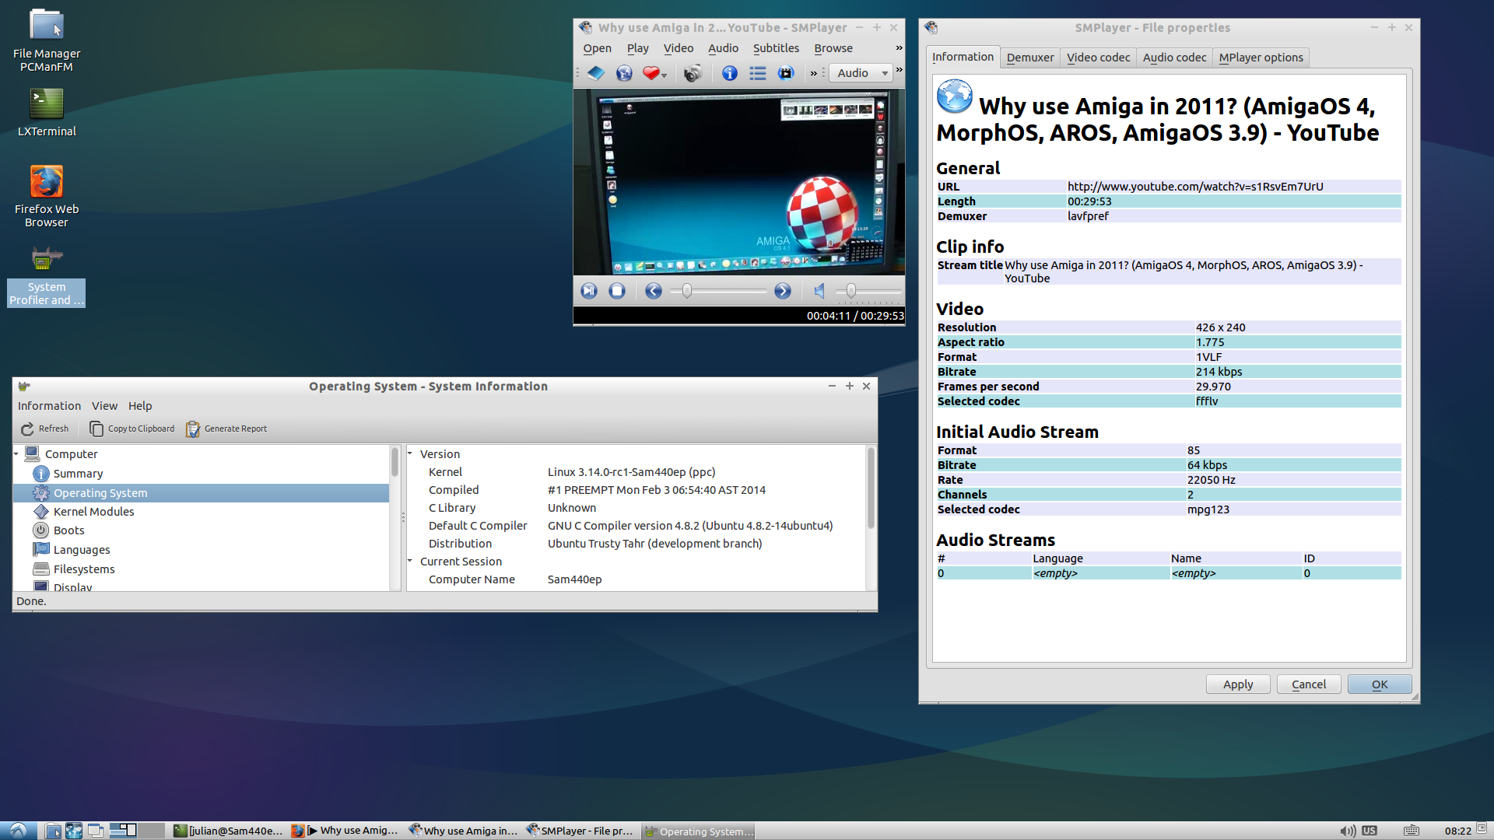Viewport: 1494px width, 840px height.
Task: Select Kernel Modules in the sidebar tree
Action: 93,512
